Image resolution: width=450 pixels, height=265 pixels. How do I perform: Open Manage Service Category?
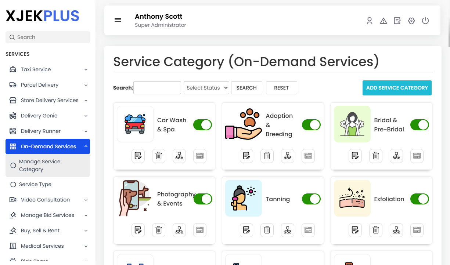coord(39,165)
